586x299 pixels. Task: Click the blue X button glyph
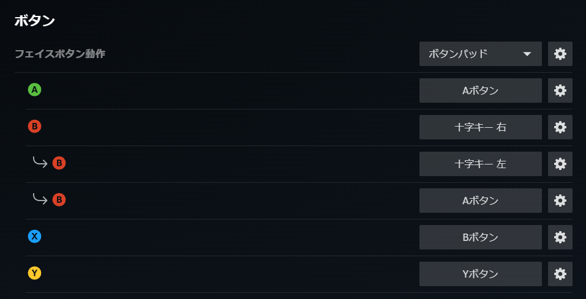pyautogui.click(x=34, y=237)
